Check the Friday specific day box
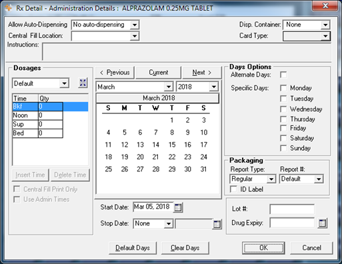Screen dimensions: 342x264 click(x=283, y=128)
